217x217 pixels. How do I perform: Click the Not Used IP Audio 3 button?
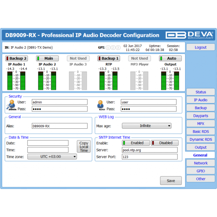coord(78,58)
